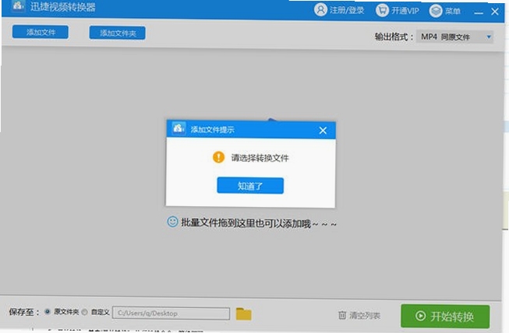Click the user avatar icon

(x=320, y=9)
